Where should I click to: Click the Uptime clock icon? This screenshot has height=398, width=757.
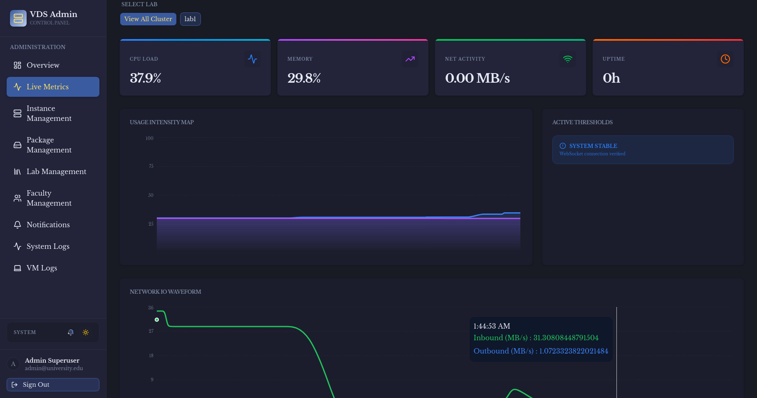click(x=725, y=59)
